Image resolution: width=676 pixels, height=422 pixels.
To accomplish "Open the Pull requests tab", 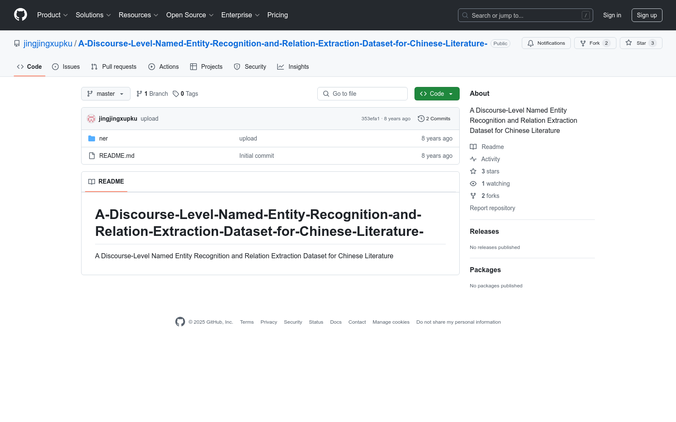I will 114,67.
